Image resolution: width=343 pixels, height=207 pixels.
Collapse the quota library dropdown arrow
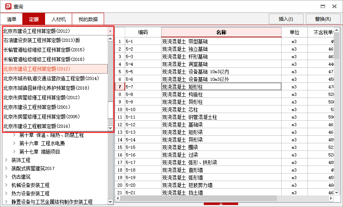click(x=110, y=31)
